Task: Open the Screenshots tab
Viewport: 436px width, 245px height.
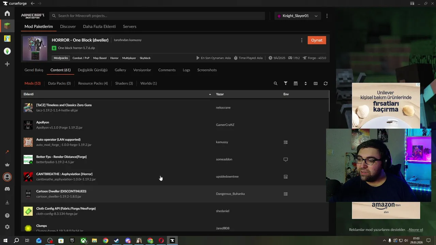Action: point(207,70)
